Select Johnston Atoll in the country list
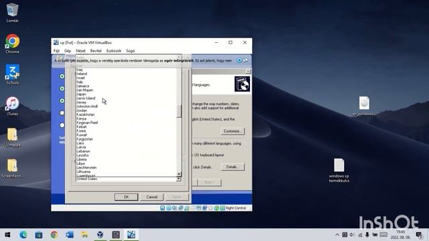The height and width of the screenshot is (241, 429). click(x=87, y=106)
